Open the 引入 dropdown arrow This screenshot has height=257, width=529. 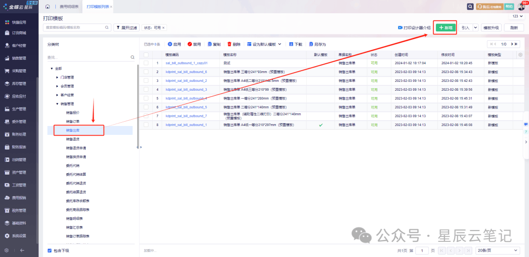coord(475,28)
